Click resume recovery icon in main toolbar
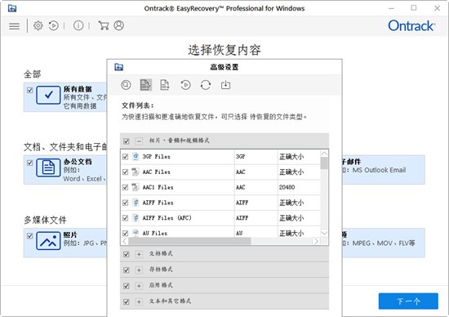449x317 pixels. (x=54, y=26)
